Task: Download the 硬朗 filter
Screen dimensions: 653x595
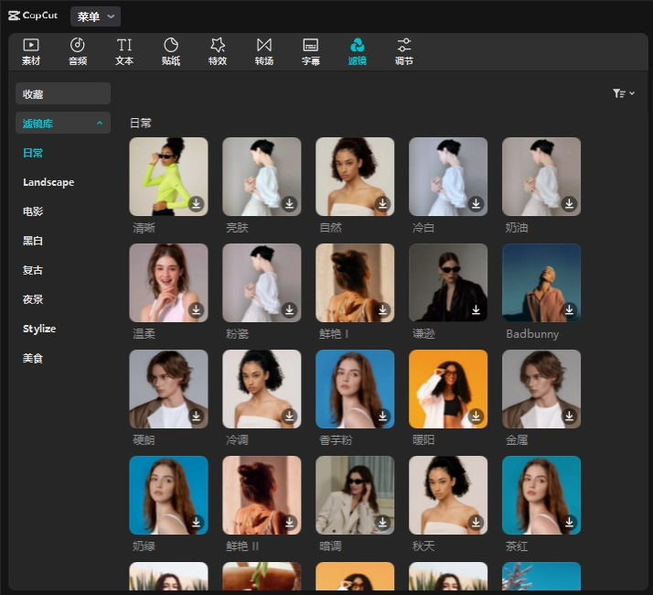Action: (x=196, y=416)
